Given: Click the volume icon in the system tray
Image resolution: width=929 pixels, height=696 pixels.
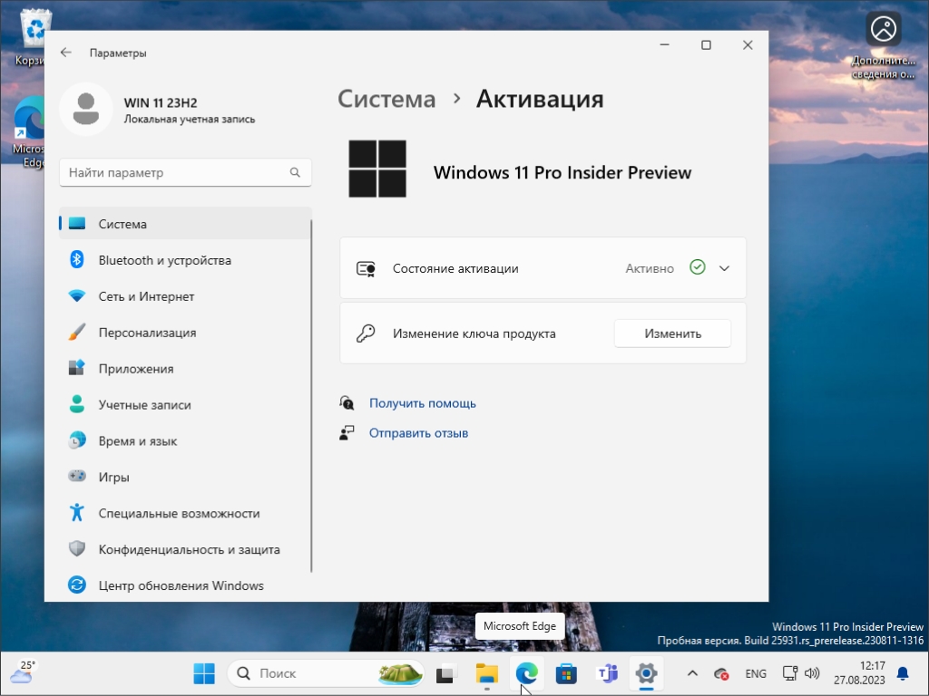Looking at the screenshot, I should click(812, 673).
